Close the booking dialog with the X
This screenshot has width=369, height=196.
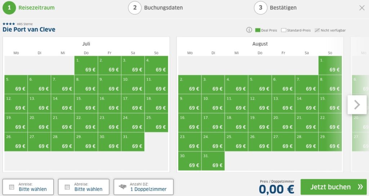(x=362, y=8)
